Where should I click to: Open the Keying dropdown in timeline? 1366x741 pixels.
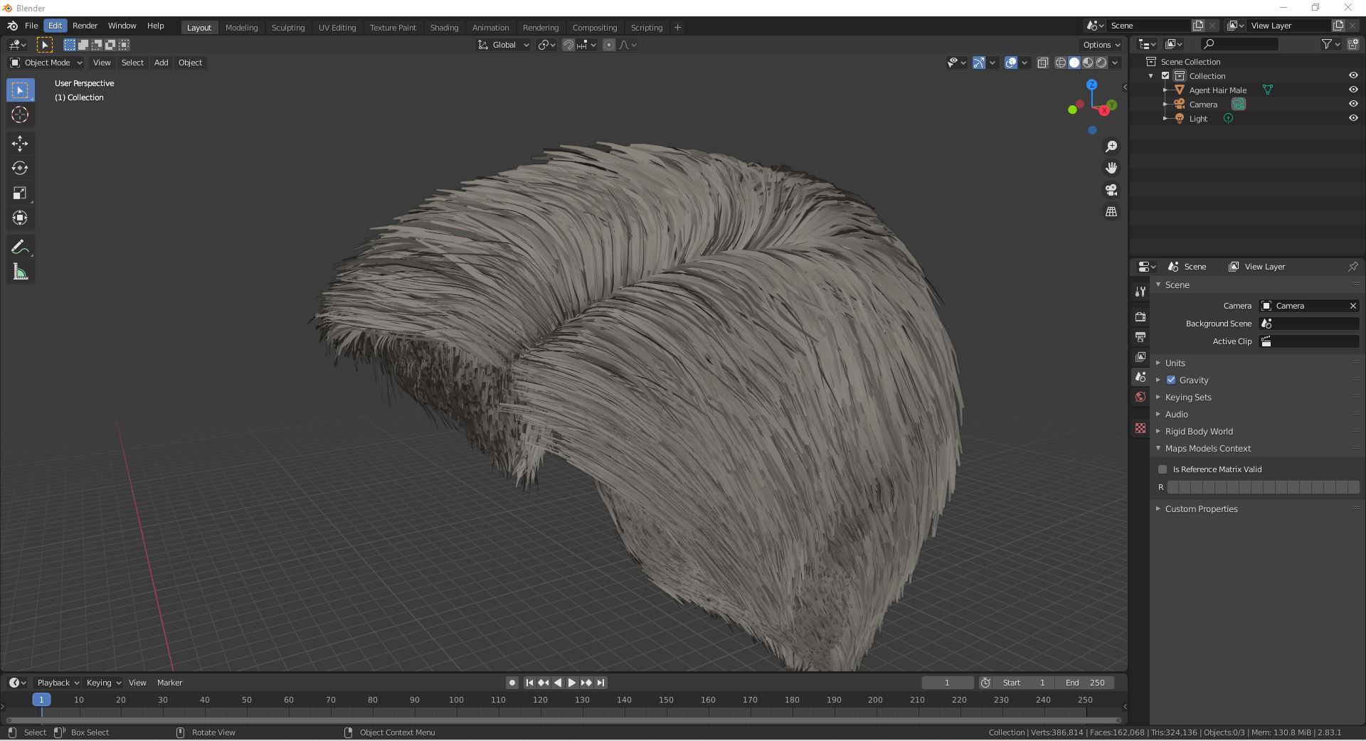tap(103, 683)
